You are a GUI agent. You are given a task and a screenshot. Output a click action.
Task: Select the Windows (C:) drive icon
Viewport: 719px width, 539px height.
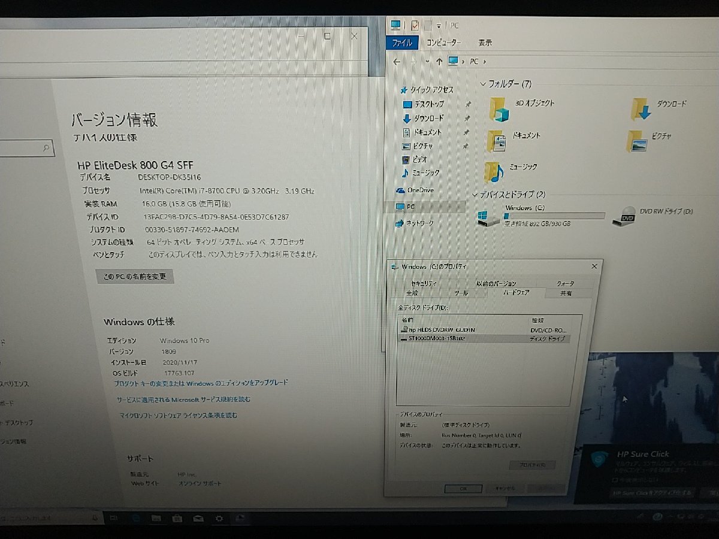pos(489,217)
